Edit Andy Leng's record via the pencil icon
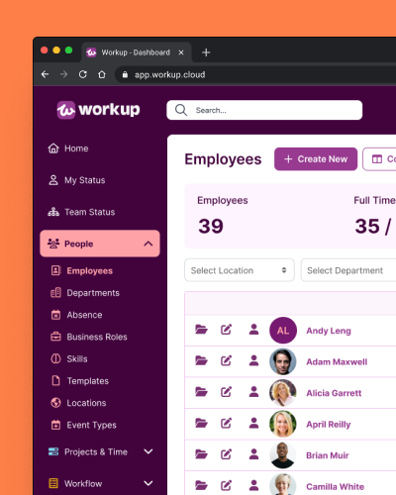This screenshot has height=495, width=396. coord(226,330)
